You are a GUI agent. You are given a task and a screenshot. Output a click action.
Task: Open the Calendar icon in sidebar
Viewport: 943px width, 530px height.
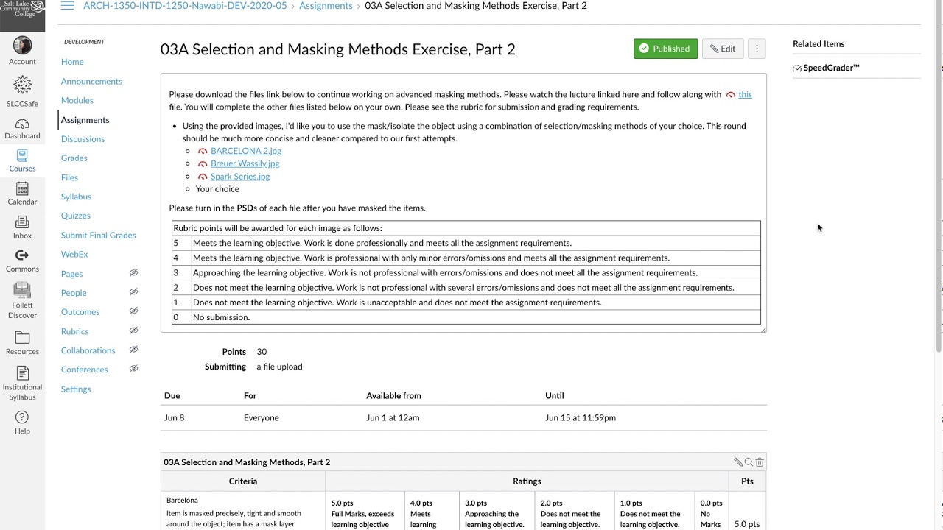pos(22,194)
